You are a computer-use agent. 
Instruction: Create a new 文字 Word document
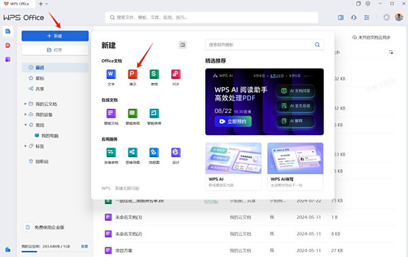coord(111,77)
